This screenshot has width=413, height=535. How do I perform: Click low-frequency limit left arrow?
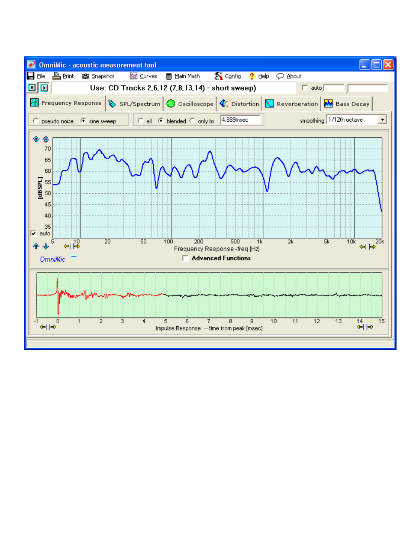click(x=67, y=246)
